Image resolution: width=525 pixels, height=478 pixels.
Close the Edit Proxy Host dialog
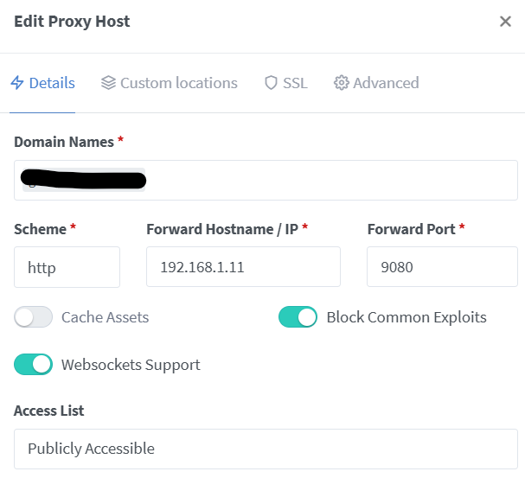(505, 22)
